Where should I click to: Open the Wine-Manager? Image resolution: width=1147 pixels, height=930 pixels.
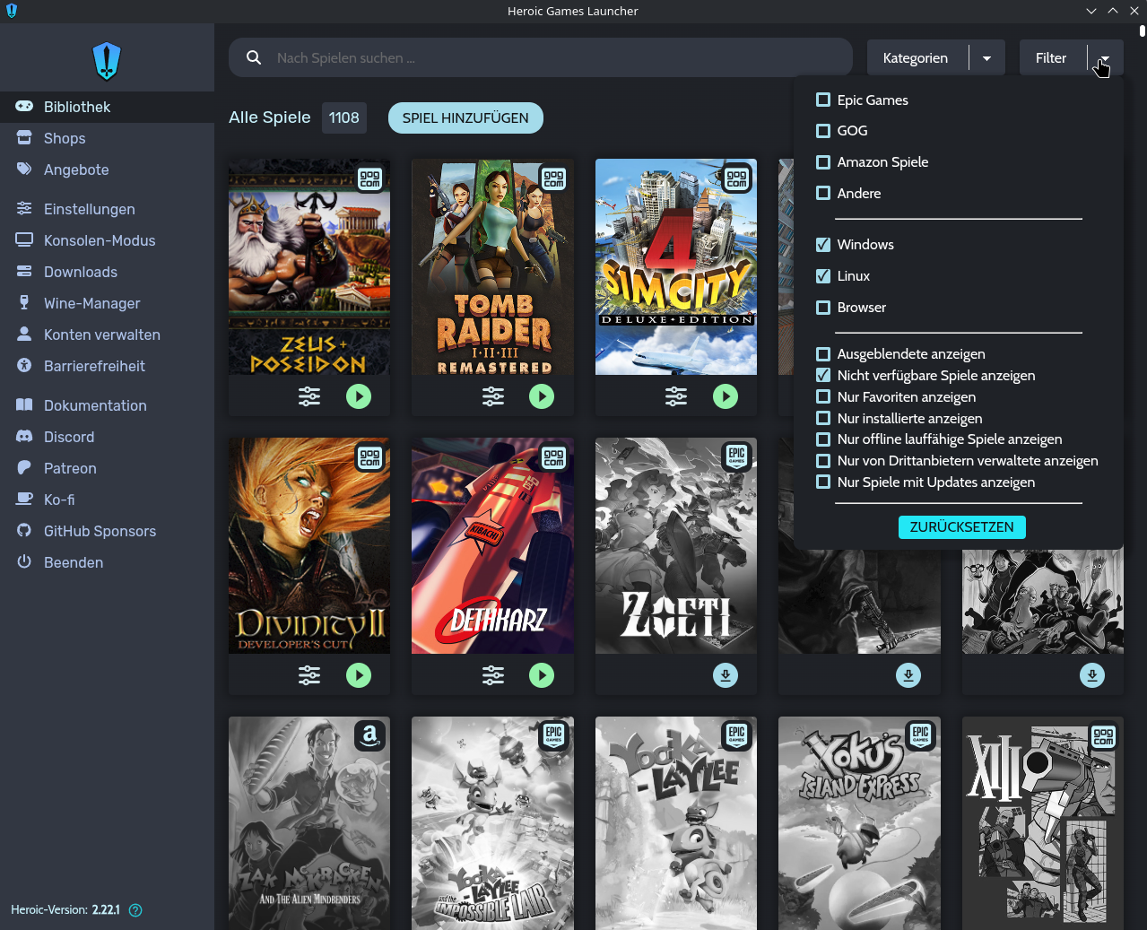tap(107, 303)
